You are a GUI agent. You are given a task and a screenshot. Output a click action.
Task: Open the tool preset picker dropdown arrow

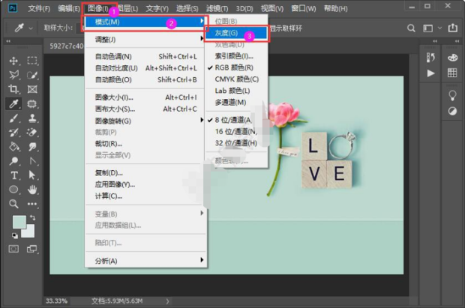(x=31, y=28)
